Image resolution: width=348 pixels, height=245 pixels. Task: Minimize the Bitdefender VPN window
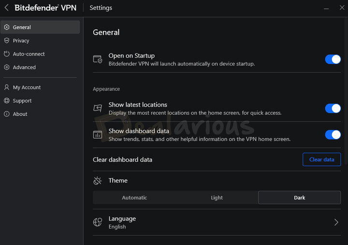pyautogui.click(x=326, y=8)
